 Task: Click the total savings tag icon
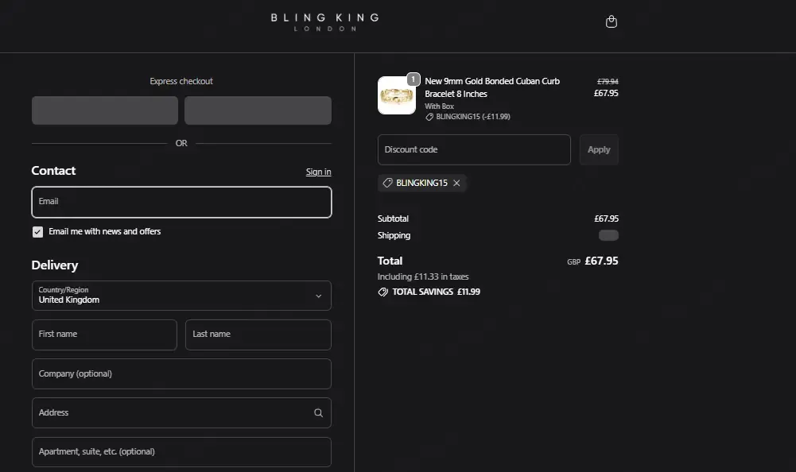[382, 292]
